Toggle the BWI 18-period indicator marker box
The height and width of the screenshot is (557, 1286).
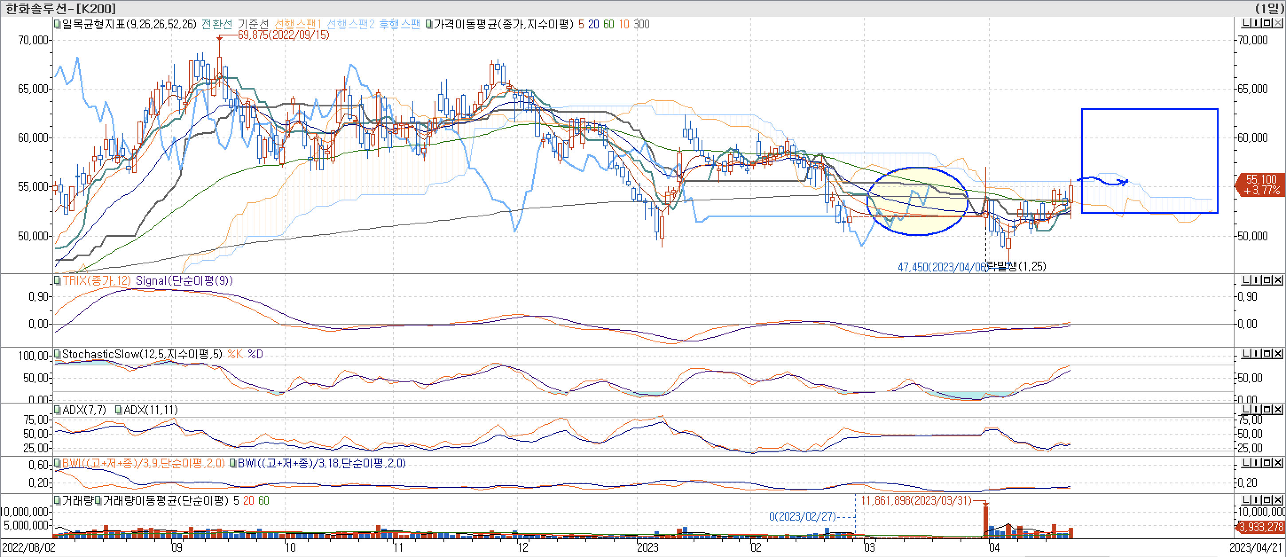pyautogui.click(x=233, y=464)
